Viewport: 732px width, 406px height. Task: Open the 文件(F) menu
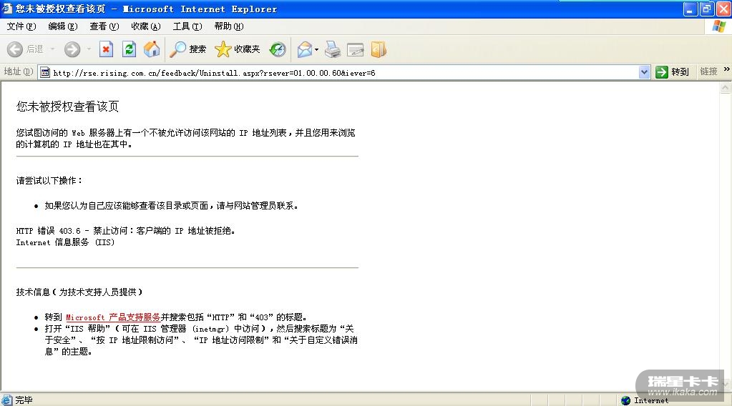point(21,26)
